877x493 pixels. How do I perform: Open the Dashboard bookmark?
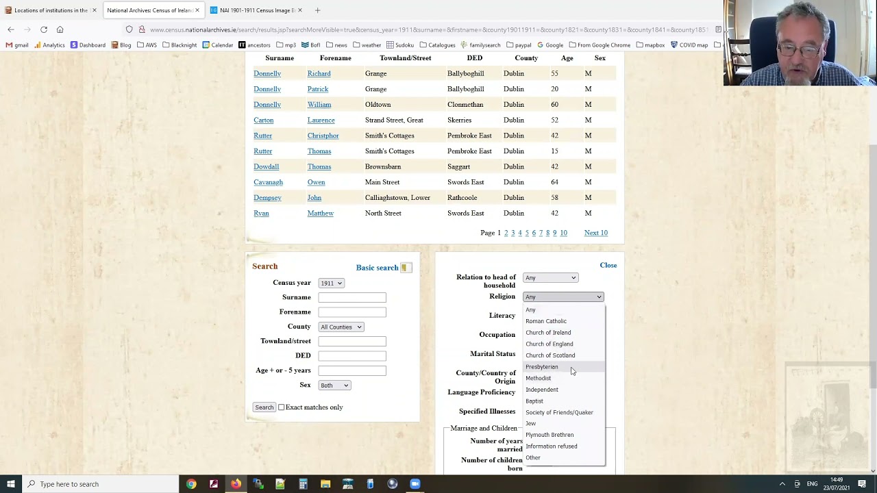[x=88, y=45]
